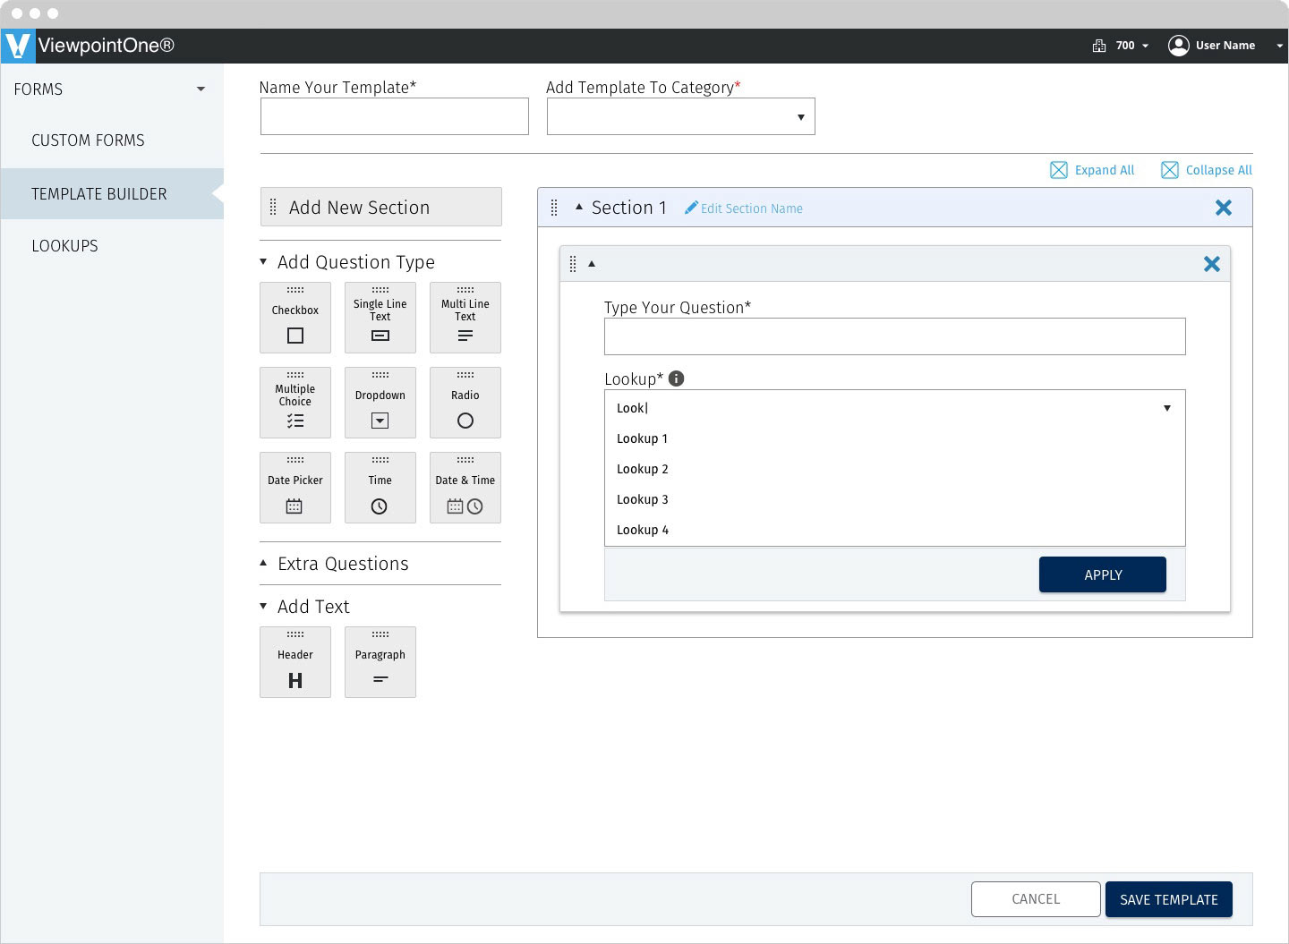Select the Time question type tile

coord(380,488)
